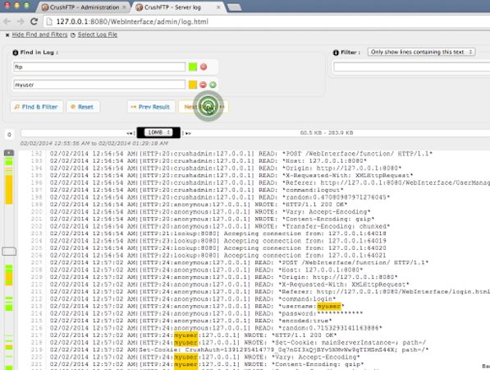490x370 pixels.
Task: Open the green highlight color swatch for ftp
Action: pyautogui.click(x=193, y=67)
